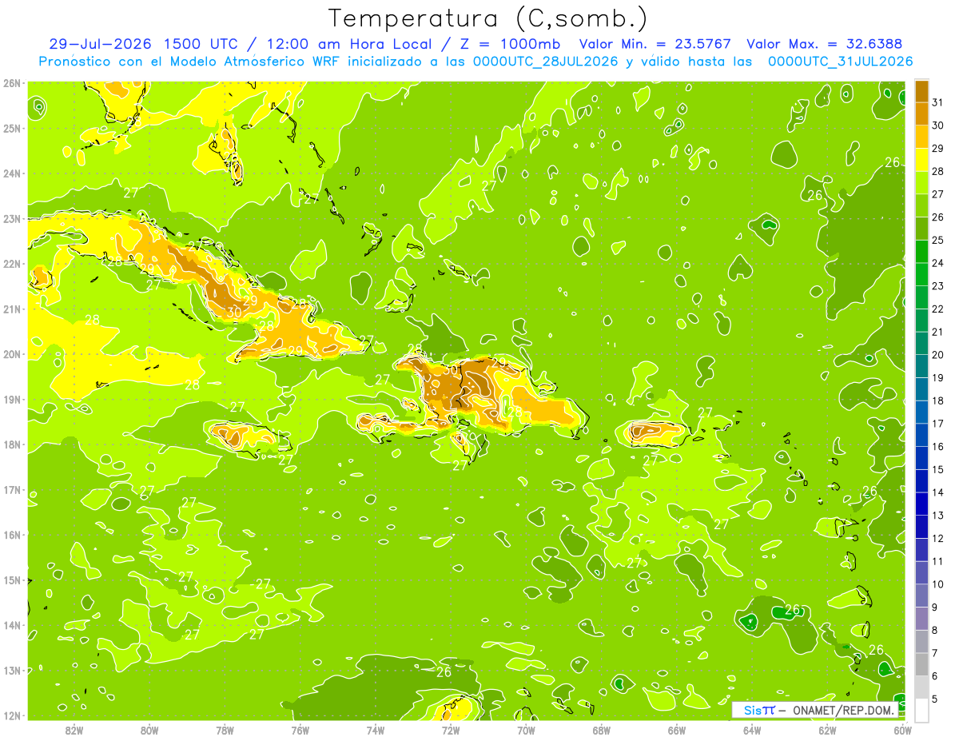Image resolution: width=959 pixels, height=741 pixels.
Task: Click the 80W longitude axis label
Action: point(149,729)
